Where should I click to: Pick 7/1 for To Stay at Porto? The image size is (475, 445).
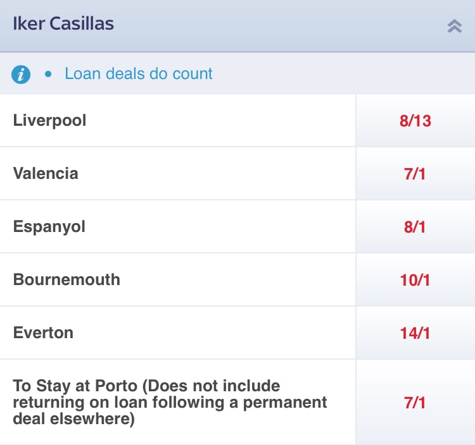point(415,403)
